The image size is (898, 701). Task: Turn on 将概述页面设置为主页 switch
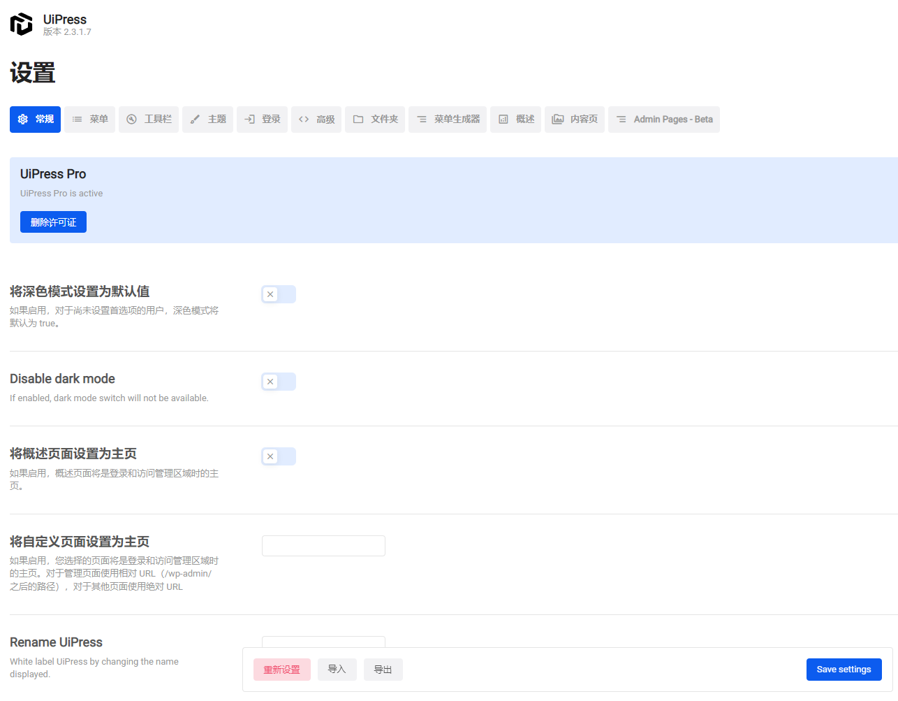tap(279, 456)
